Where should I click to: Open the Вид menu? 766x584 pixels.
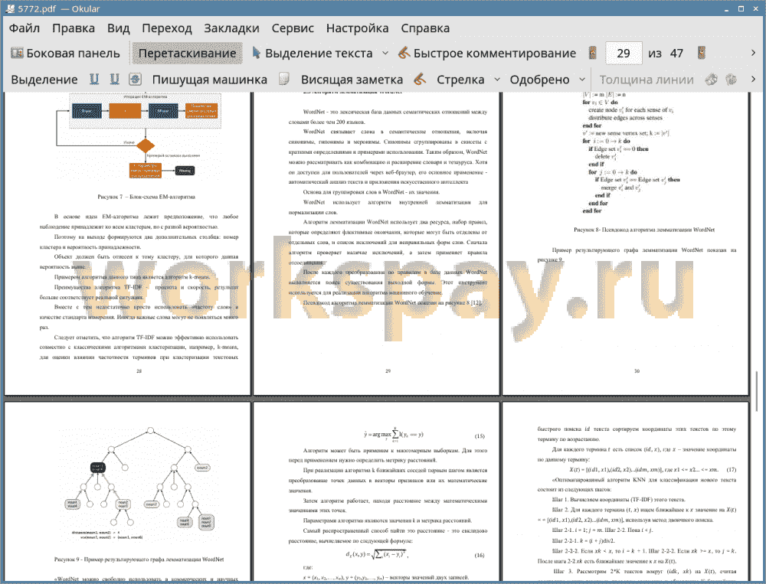[x=118, y=28]
